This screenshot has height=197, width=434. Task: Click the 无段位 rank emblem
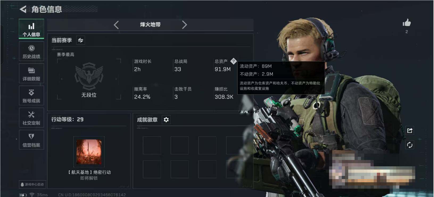pos(89,76)
